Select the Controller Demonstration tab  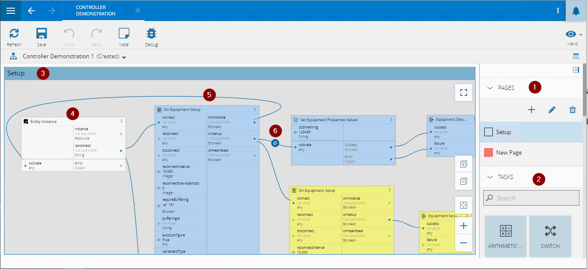click(x=96, y=11)
